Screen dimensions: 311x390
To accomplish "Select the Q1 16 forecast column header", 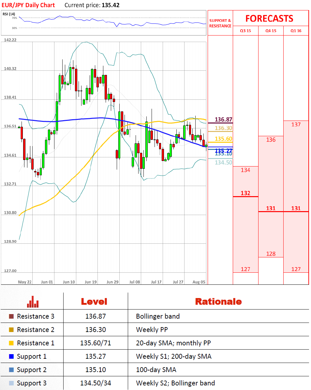I will (x=296, y=31).
